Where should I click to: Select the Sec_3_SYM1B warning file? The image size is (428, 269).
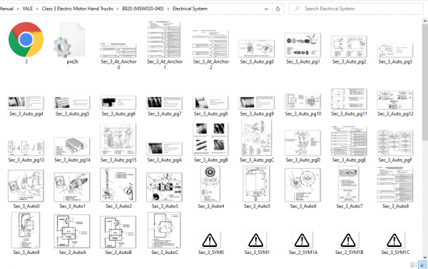pyautogui.click(x=348, y=240)
